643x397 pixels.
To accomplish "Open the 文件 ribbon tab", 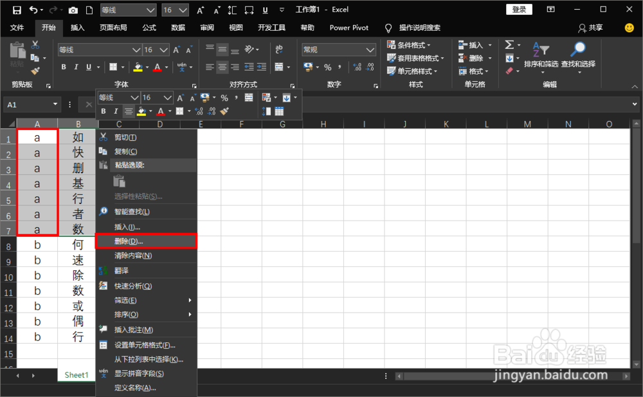I will coord(17,28).
